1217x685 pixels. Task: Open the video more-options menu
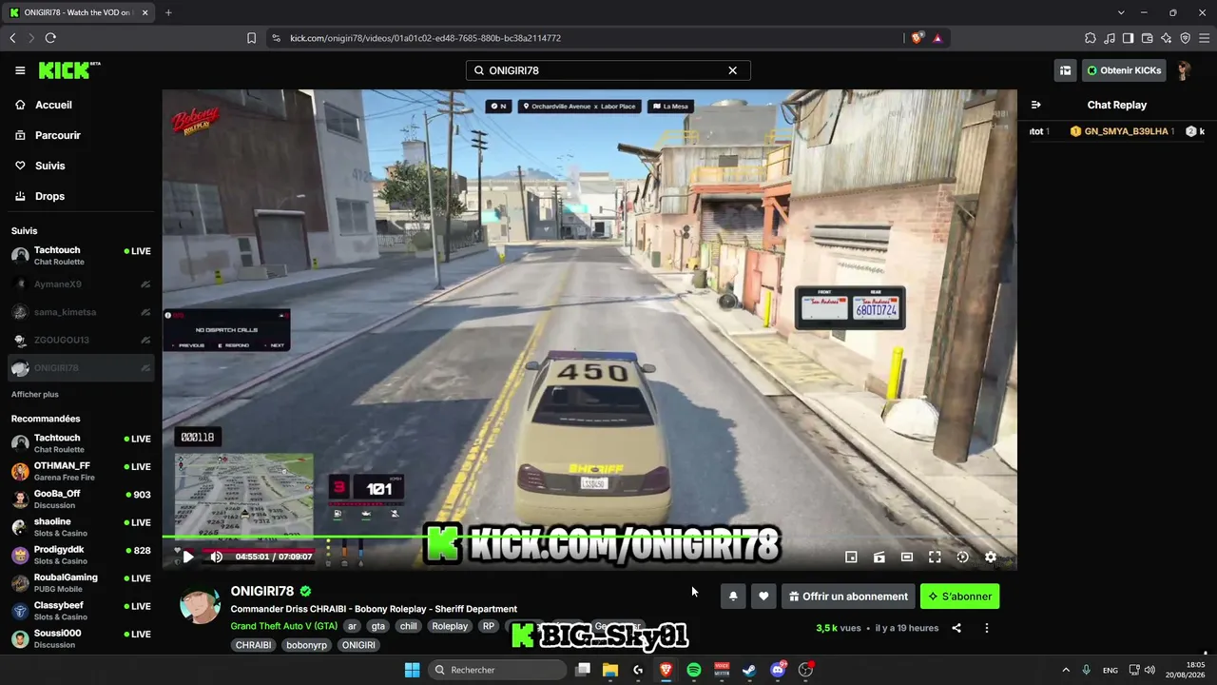pos(987,628)
